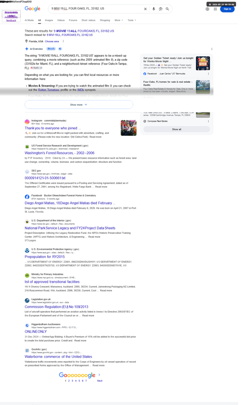Click the Next page link
The width and height of the screenshot is (241, 405).
[x=100, y=381]
